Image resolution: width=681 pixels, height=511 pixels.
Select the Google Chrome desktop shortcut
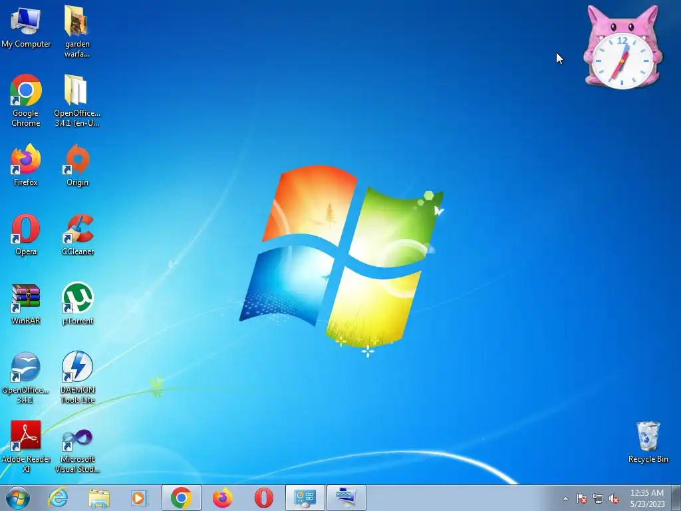click(x=26, y=101)
